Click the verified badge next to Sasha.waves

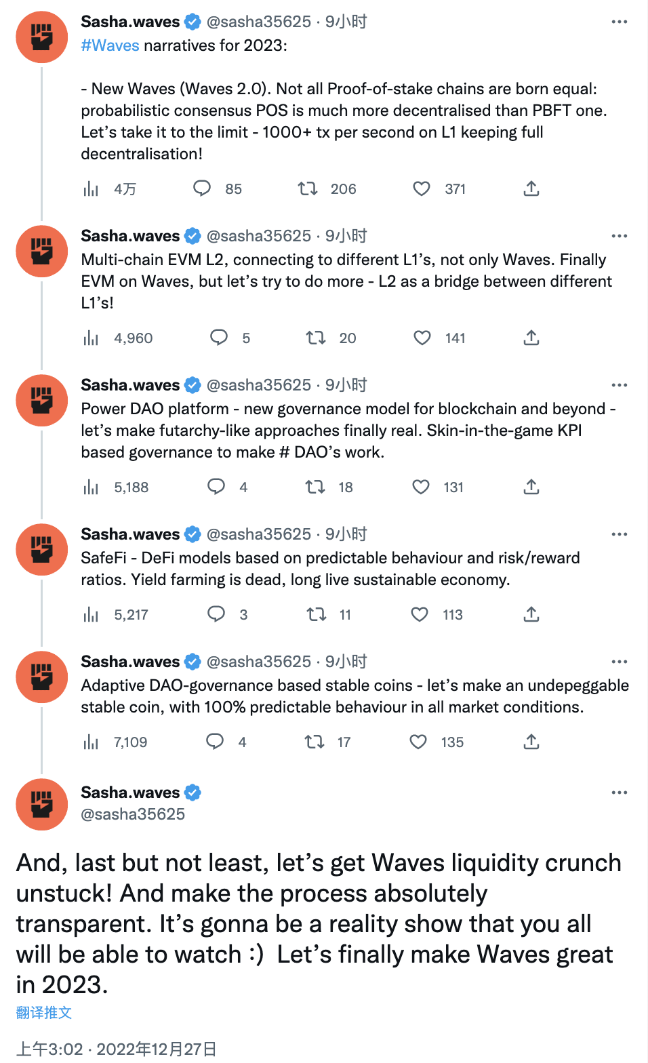click(193, 22)
